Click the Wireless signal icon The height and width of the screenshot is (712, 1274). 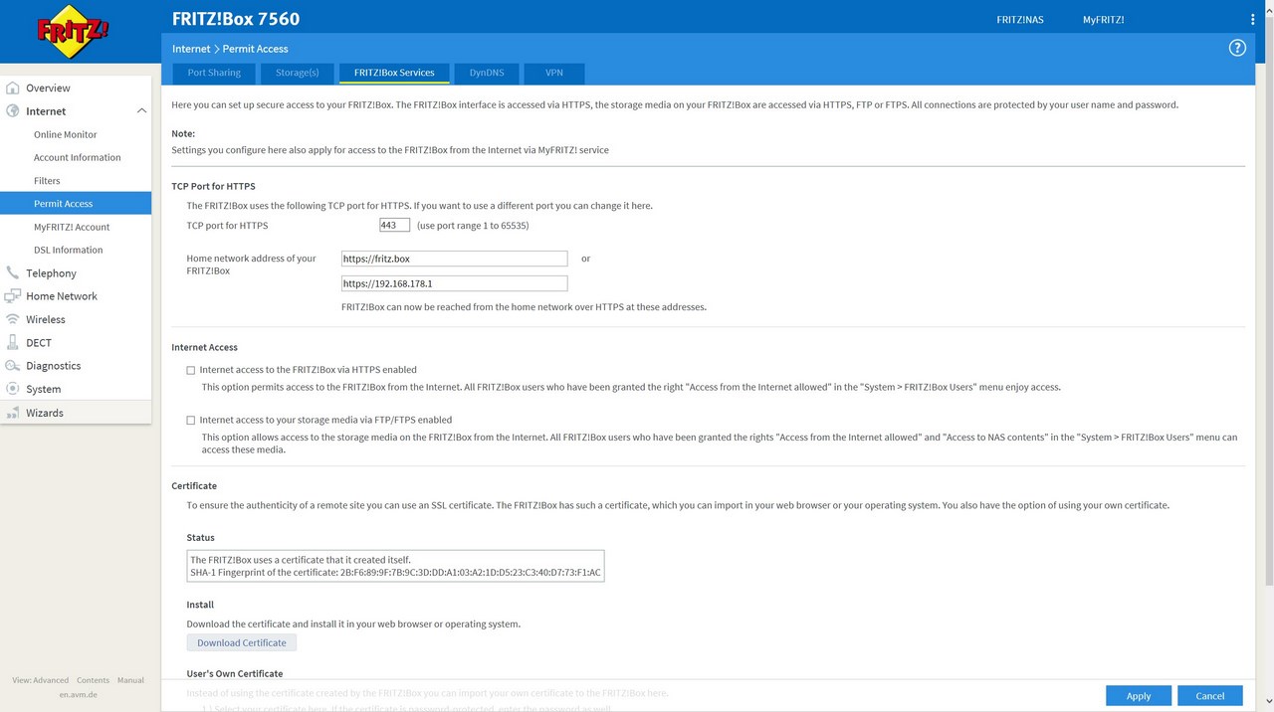13,319
